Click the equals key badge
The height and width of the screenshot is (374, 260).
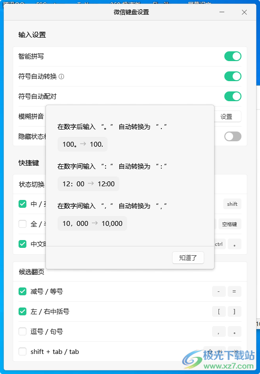[x=235, y=291]
